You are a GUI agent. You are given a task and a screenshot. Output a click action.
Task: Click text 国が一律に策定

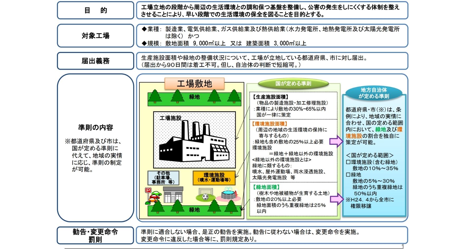pyautogui.click(x=274, y=115)
